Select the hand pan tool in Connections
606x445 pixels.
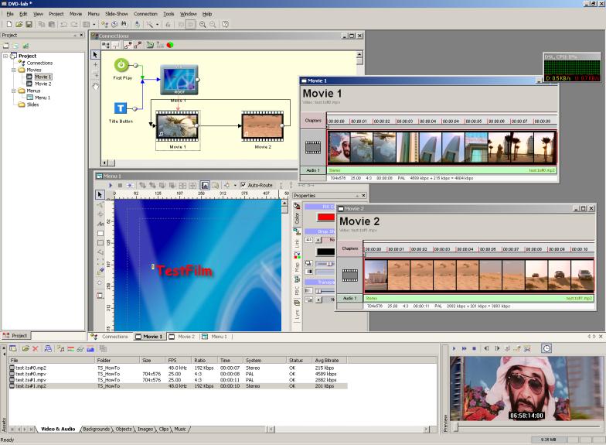tap(96, 87)
